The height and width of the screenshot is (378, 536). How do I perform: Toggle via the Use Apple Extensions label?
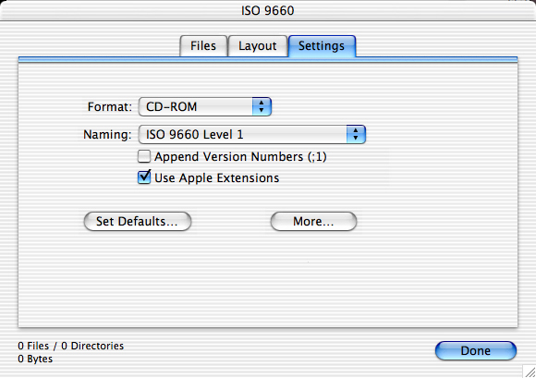click(x=217, y=178)
